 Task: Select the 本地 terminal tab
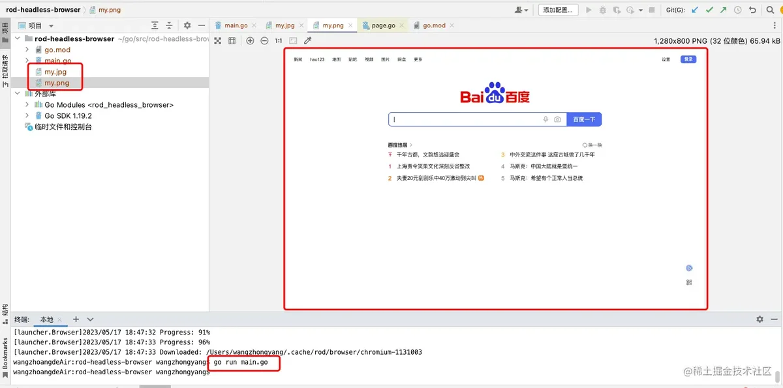(x=46, y=320)
